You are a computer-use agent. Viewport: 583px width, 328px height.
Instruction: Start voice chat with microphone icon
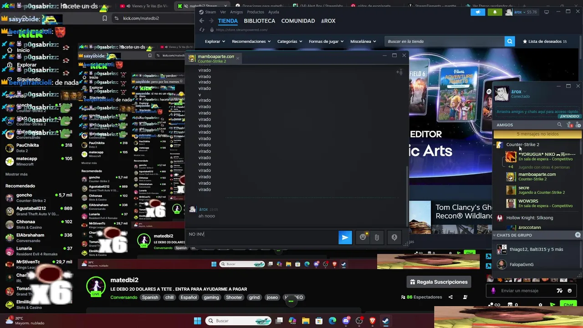394,237
